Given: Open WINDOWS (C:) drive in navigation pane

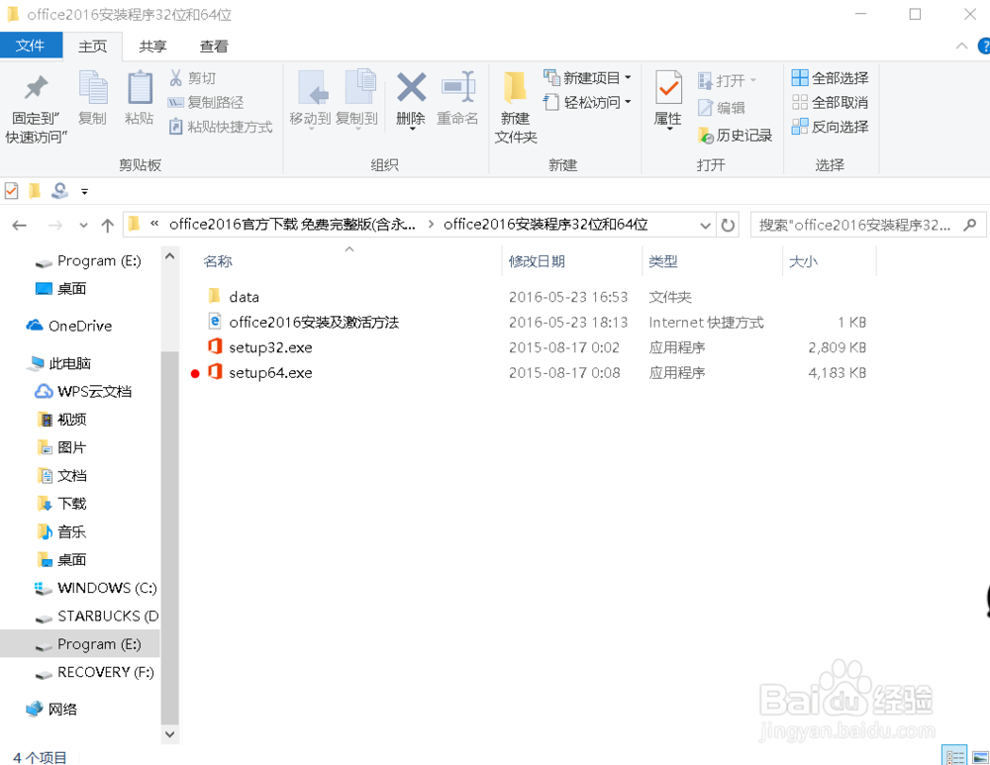Looking at the screenshot, I should coord(107,588).
